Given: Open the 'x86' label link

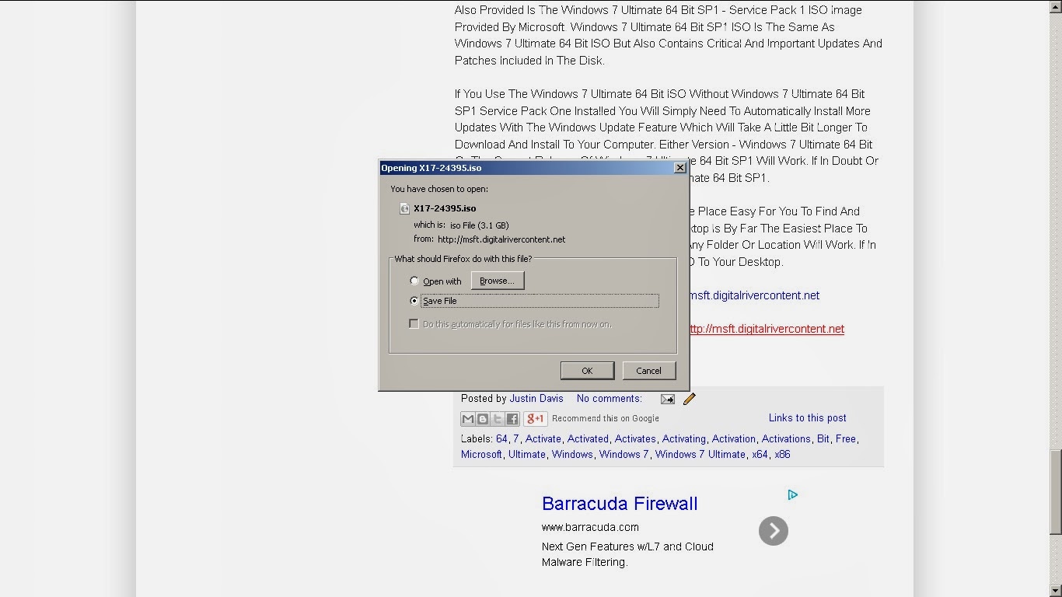Looking at the screenshot, I should point(782,454).
